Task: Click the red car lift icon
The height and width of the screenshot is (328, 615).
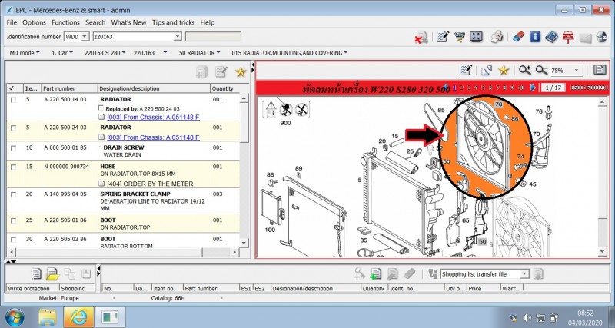Action: coord(568,37)
